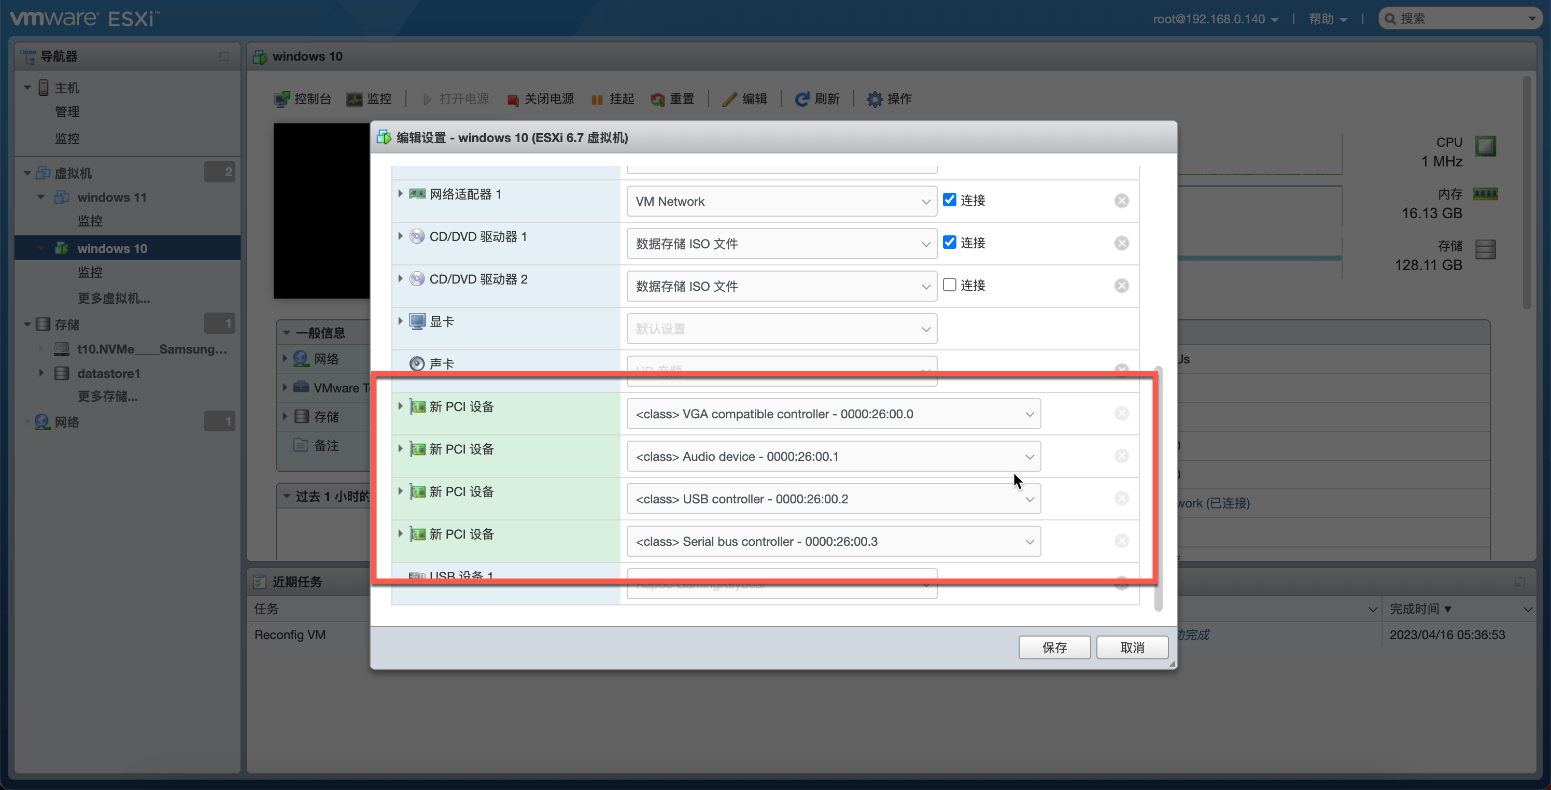Remove the Serial bus controller PCI entry

pyautogui.click(x=1121, y=541)
